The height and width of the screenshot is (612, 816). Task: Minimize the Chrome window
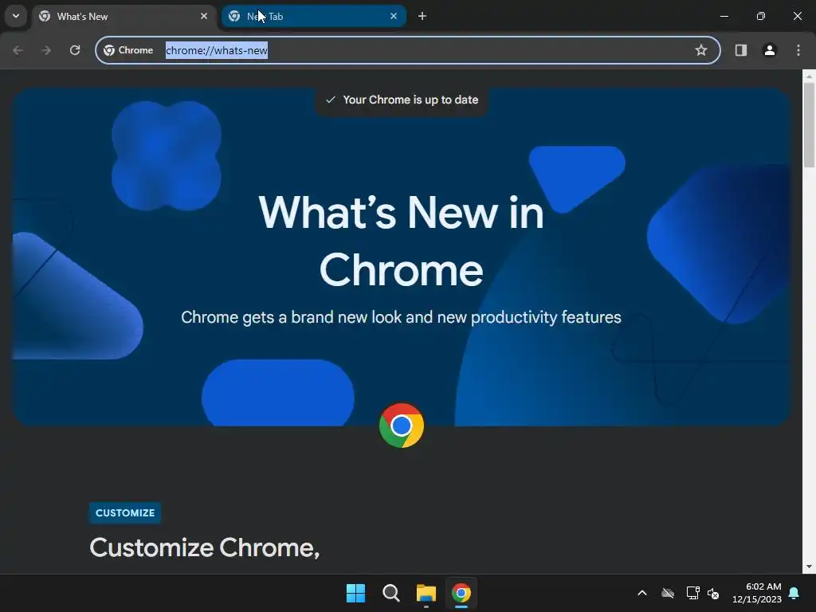[724, 16]
